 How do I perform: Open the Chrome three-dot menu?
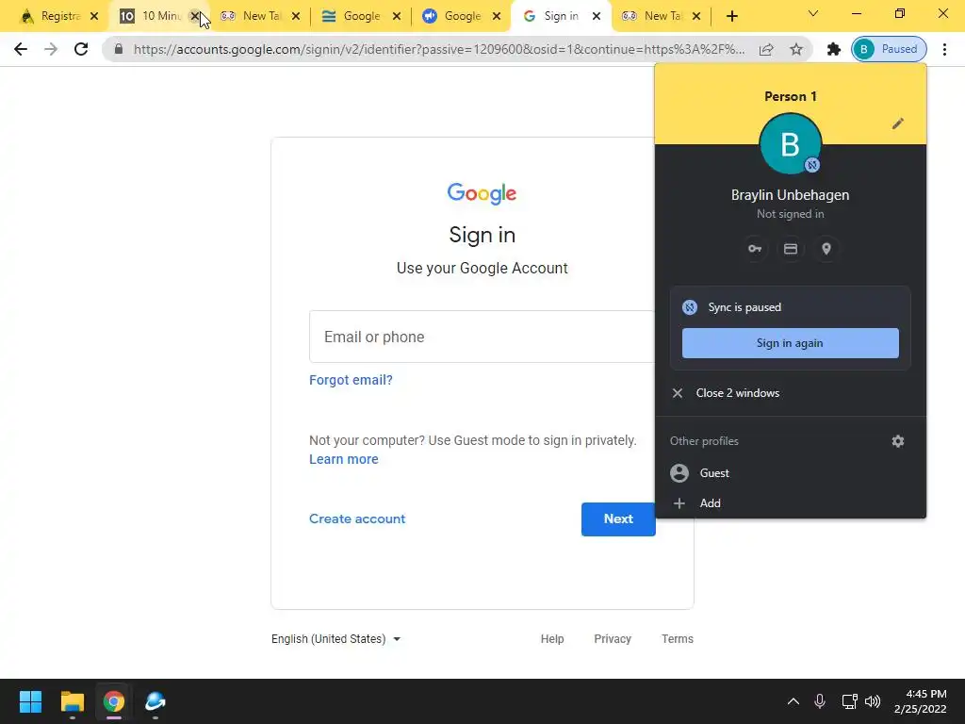pyautogui.click(x=944, y=49)
